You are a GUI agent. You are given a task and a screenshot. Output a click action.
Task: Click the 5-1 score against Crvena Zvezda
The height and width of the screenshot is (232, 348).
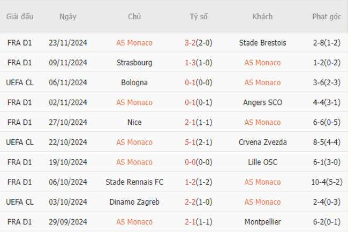[190, 142]
